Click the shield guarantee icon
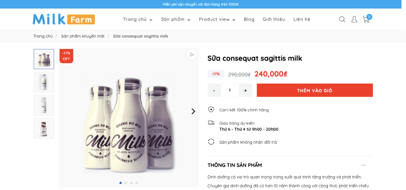Viewport: 406px width, 190px height. [x=211, y=110]
